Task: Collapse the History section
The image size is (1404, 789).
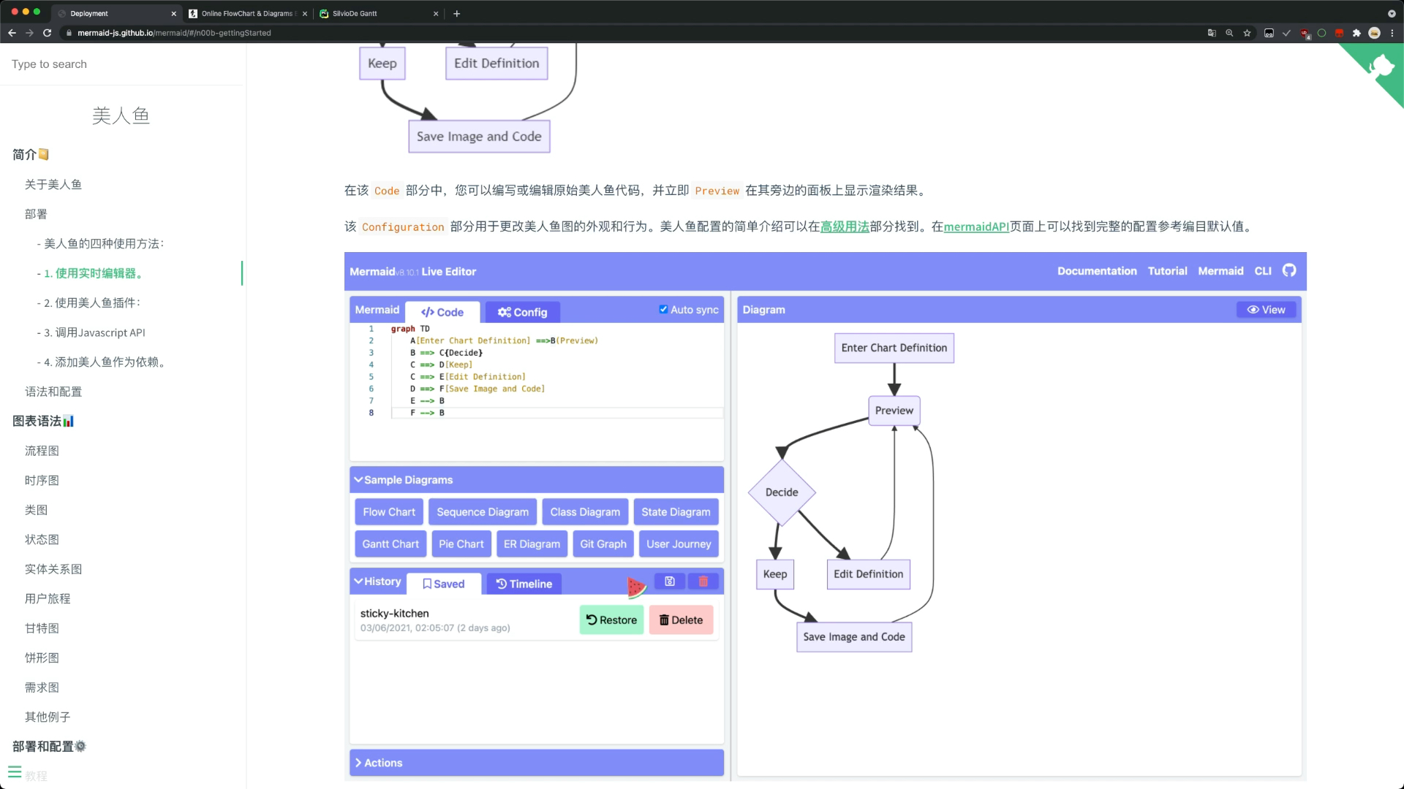Action: (377, 582)
